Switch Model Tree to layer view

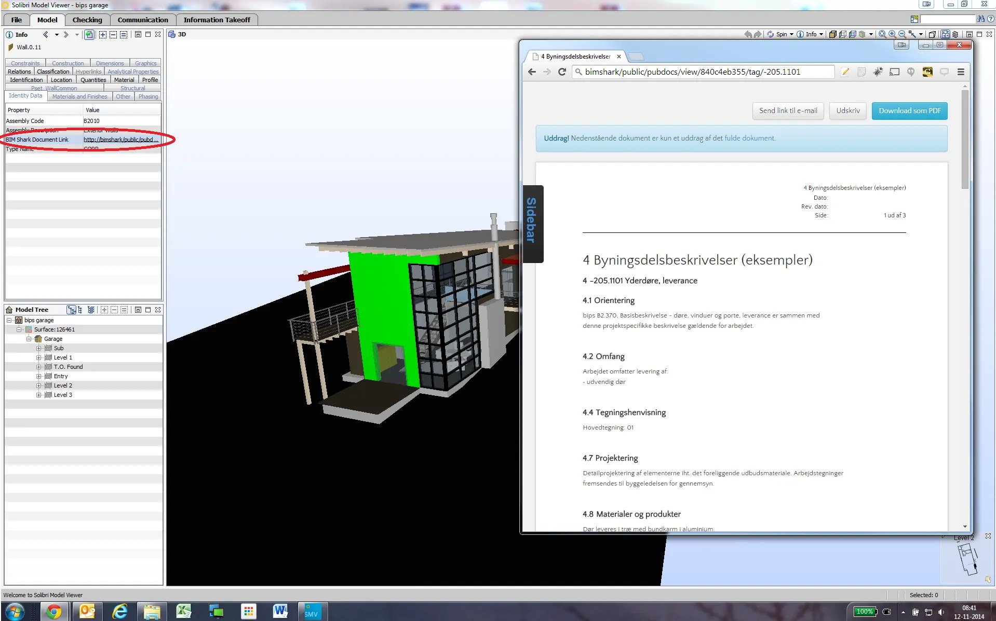click(x=91, y=310)
